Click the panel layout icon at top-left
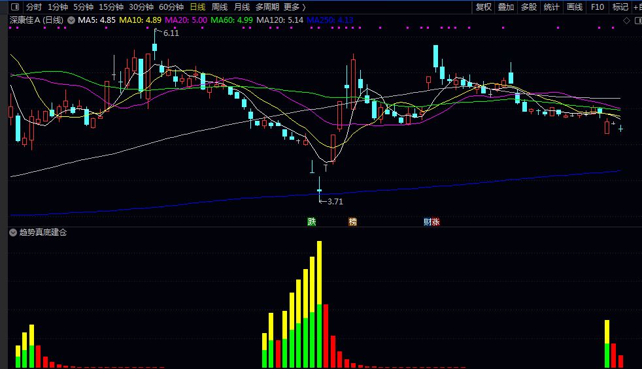The height and width of the screenshot is (369, 642). coord(15,7)
